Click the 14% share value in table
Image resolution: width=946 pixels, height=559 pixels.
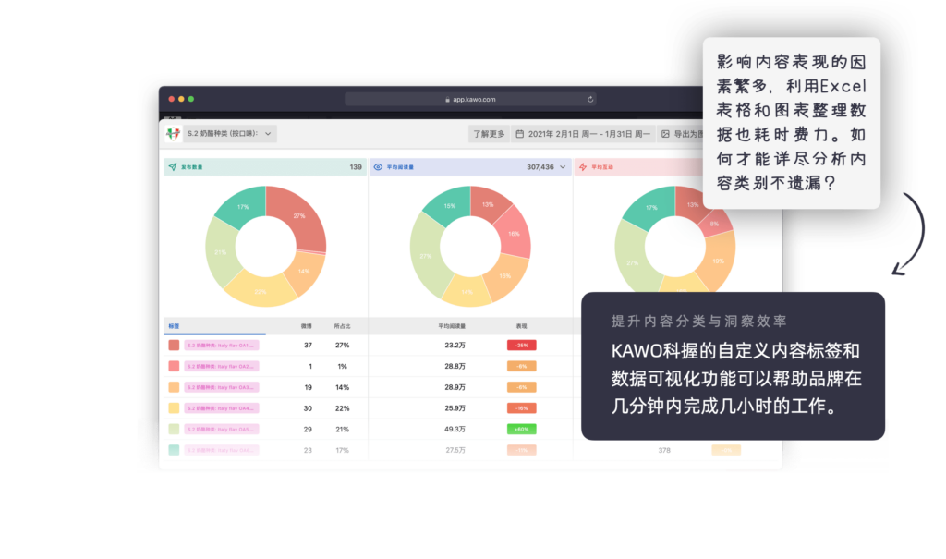tap(342, 387)
